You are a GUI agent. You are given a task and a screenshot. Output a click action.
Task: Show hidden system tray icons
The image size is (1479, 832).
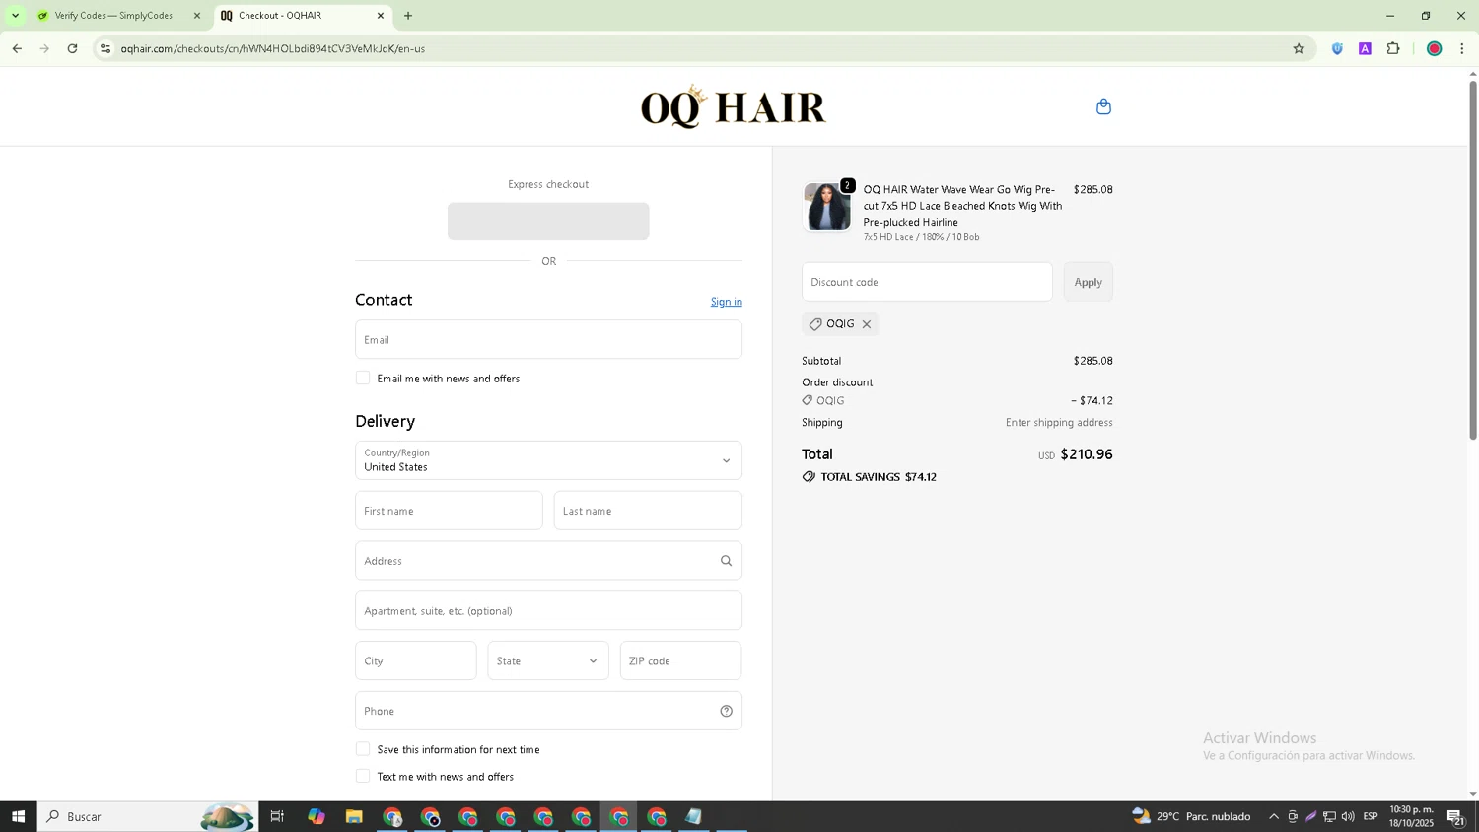[1274, 816]
